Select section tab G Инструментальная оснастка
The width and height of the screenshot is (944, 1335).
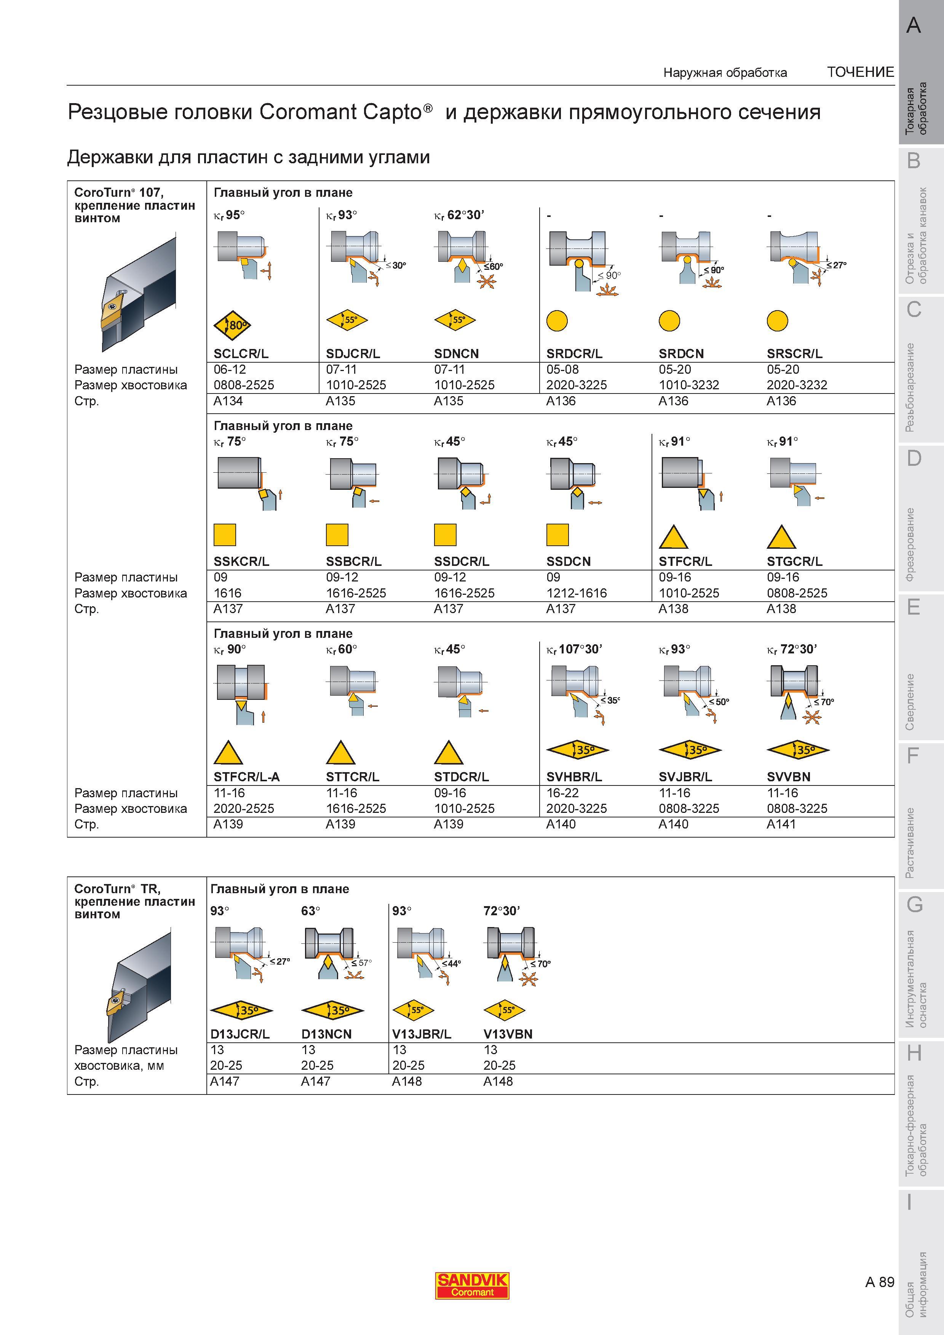coord(921,965)
